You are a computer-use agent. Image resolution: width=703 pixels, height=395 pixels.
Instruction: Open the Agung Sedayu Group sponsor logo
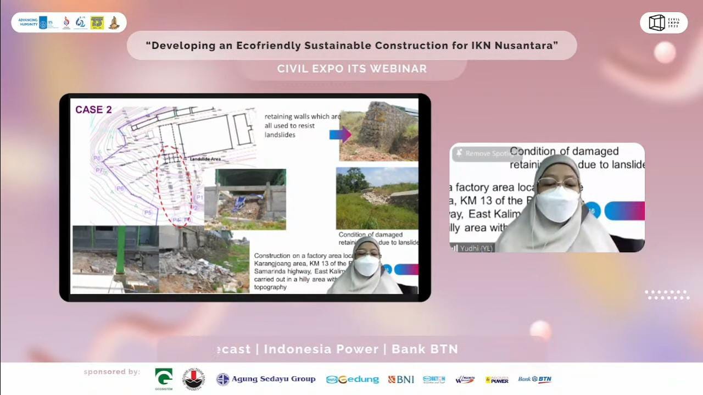(266, 379)
